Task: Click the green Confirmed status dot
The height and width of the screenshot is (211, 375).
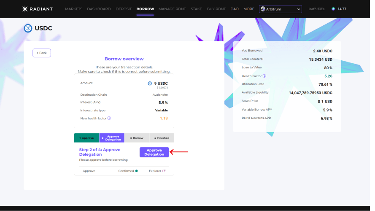Action: point(137,171)
